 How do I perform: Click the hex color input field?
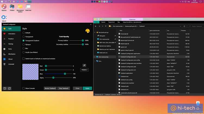click(x=84, y=70)
